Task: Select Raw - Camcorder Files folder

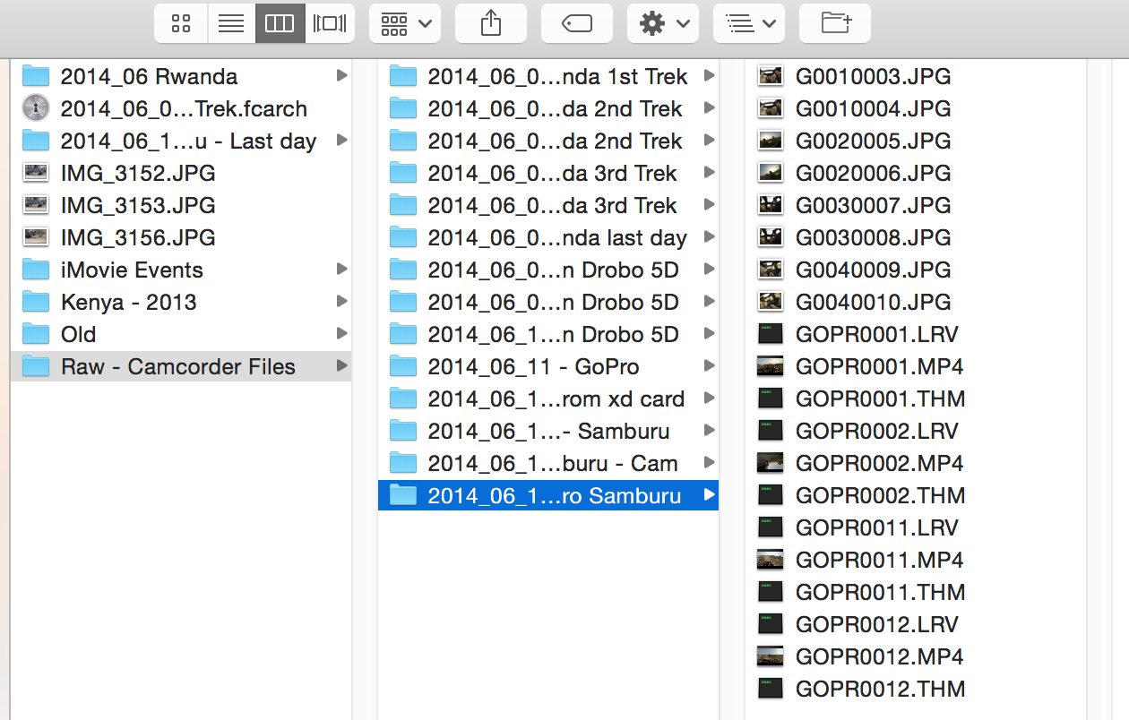Action: pyautogui.click(x=181, y=366)
